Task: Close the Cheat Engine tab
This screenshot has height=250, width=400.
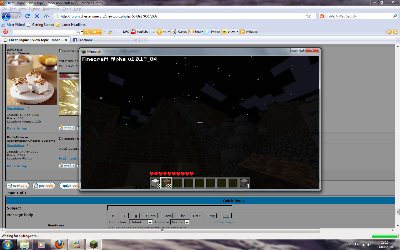Action: tap(66, 40)
